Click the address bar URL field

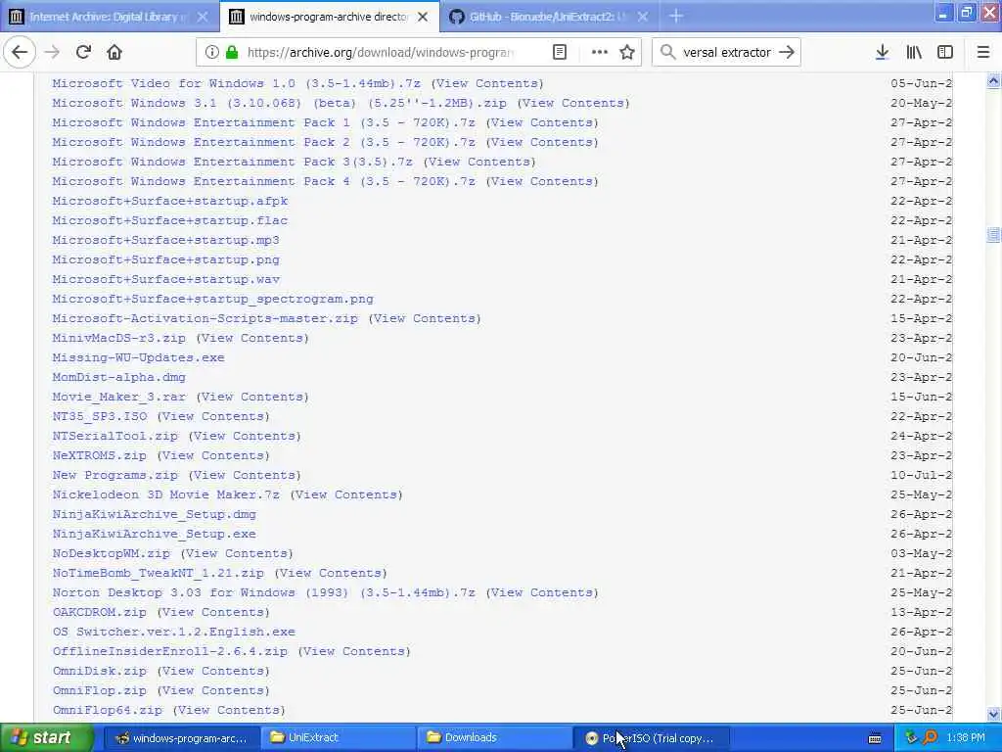[381, 53]
